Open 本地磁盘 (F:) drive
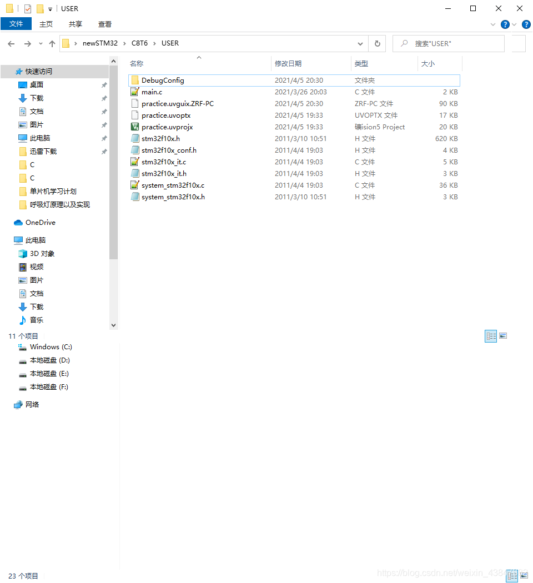This screenshot has height=583, width=533. pos(49,387)
